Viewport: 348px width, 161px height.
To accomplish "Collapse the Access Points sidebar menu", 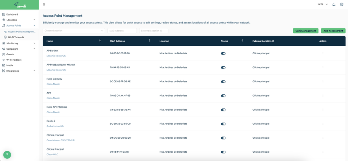I will (x=34, y=26).
